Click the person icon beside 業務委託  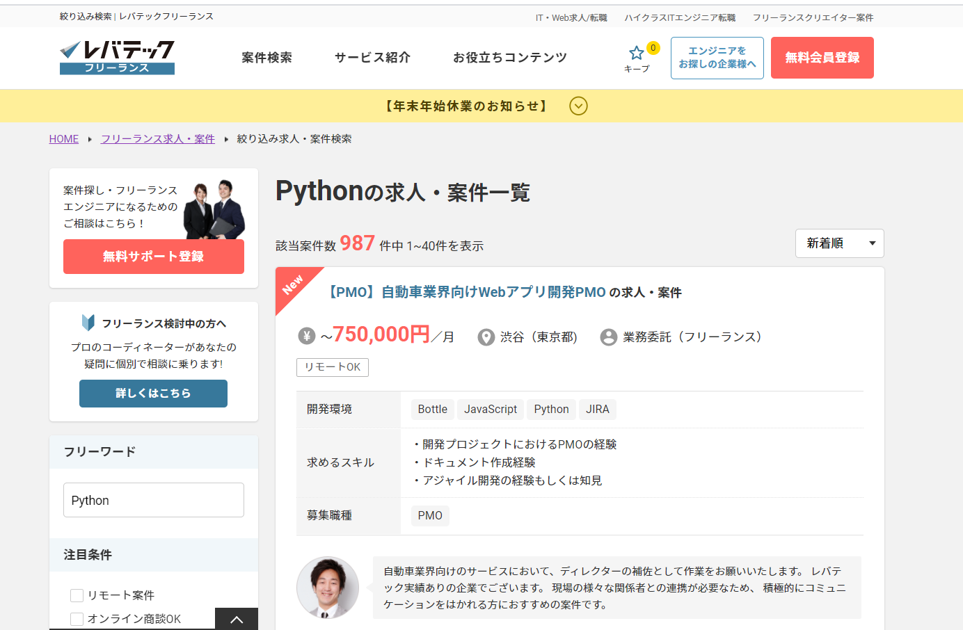point(608,337)
